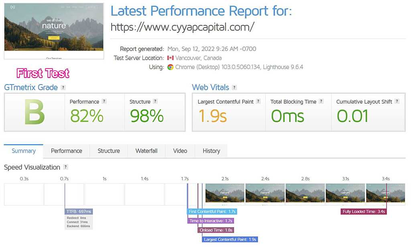Click the 0ms Total Blocking Time value
411x248 pixels.
coord(287,116)
